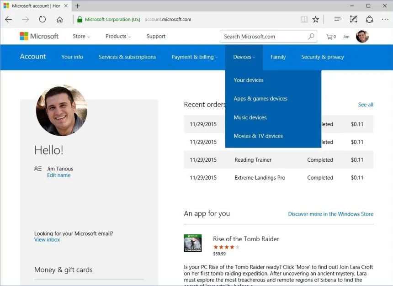Open Reading view book icon
Image resolution: width=393 pixels, height=286 pixels.
tap(304, 19)
